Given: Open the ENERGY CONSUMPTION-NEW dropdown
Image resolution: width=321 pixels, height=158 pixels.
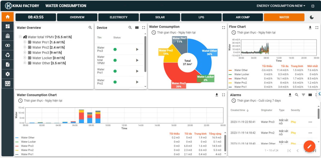Looking at the screenshot, I should [281, 6].
